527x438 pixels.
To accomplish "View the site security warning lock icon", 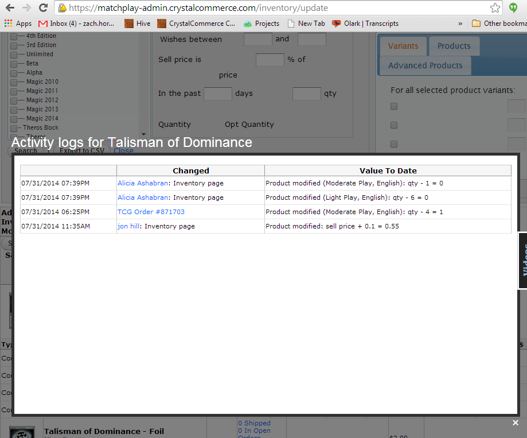I will click(62, 7).
